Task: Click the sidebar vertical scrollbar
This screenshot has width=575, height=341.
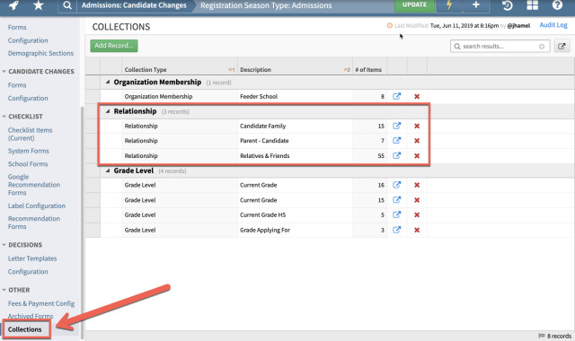Action: click(82, 223)
